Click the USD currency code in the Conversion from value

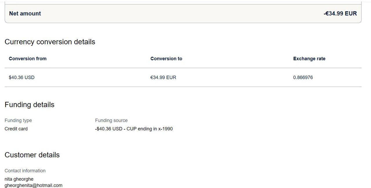tap(30, 78)
